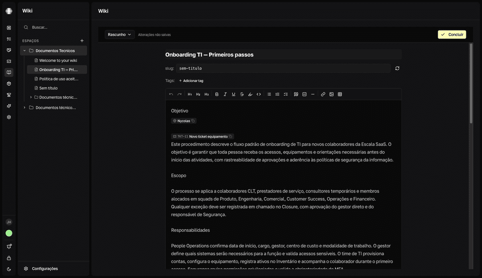Image resolution: width=482 pixels, height=278 pixels.
Task: Insert a code block
Action: pos(304,94)
